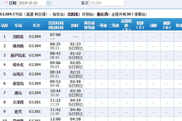The image size is (182, 121).
Task: Select the 出发时间 到达时间 column header
Action: 56,25
